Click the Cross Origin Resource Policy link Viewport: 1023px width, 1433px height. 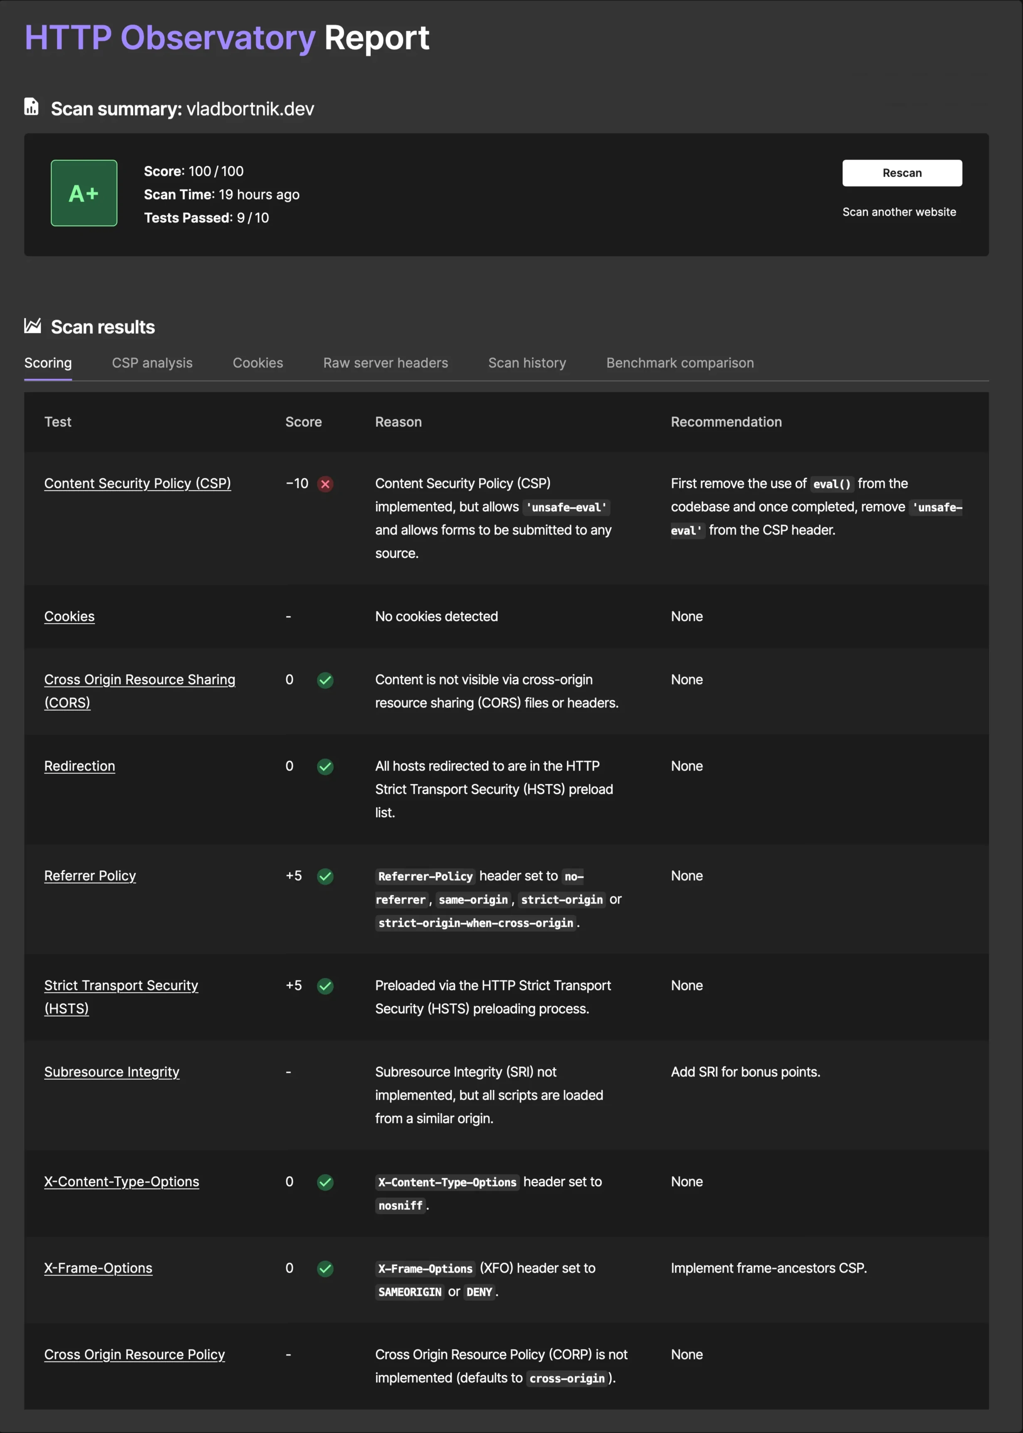tap(134, 1354)
